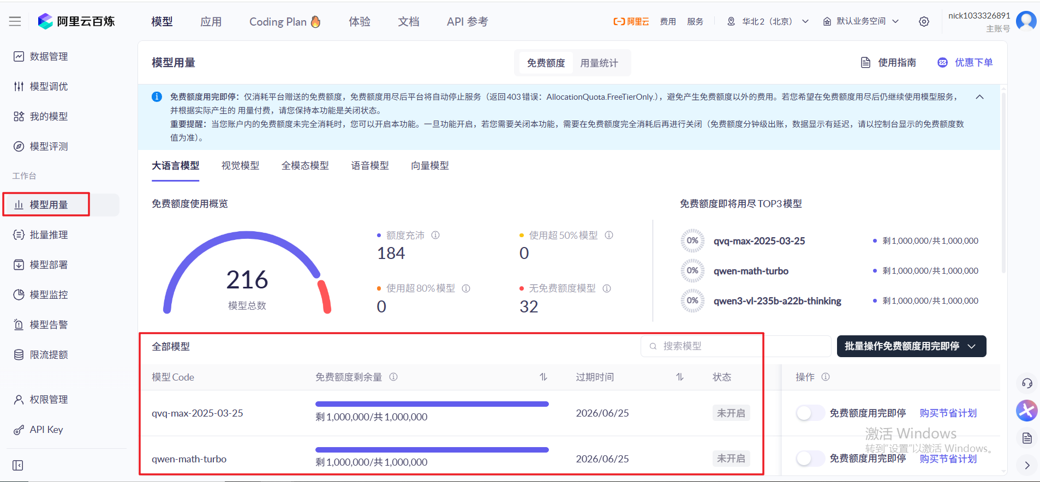Click the user avatar icon
This screenshot has width=1040, height=482.
(x=1026, y=21)
